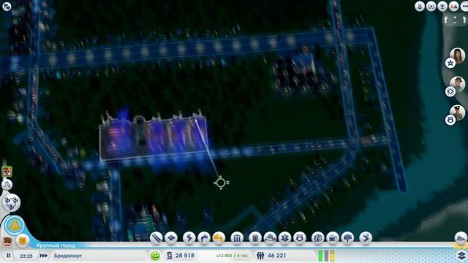
Task: Open the Government buildings menu
Action: pos(237,238)
